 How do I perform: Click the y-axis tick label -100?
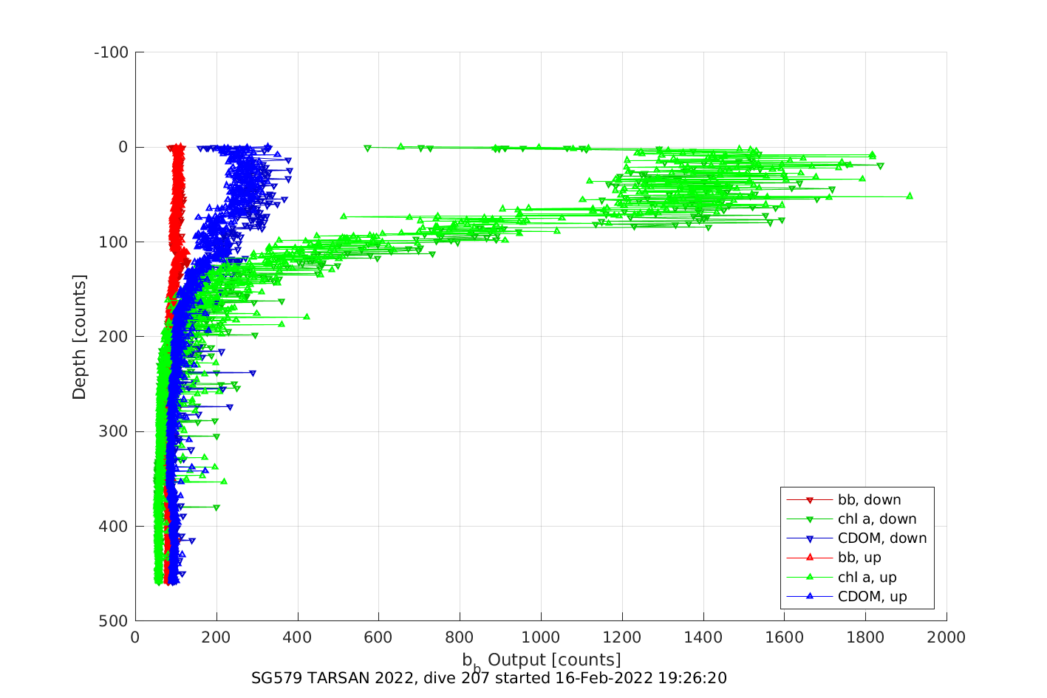[112, 52]
